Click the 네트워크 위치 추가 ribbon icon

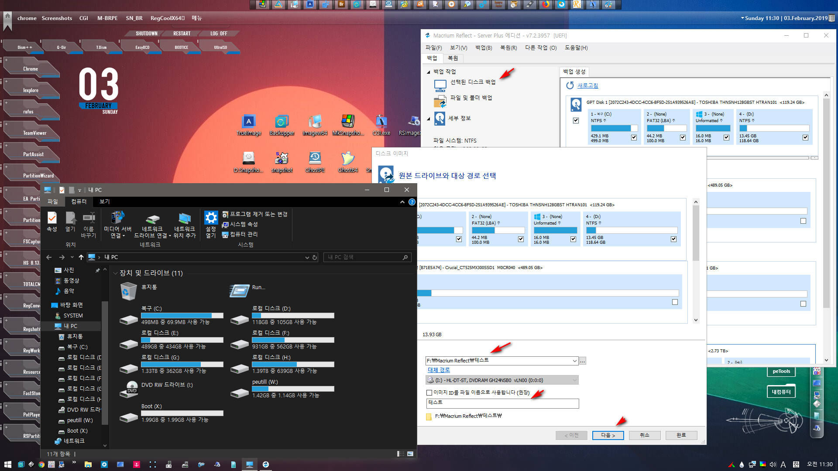tap(185, 225)
